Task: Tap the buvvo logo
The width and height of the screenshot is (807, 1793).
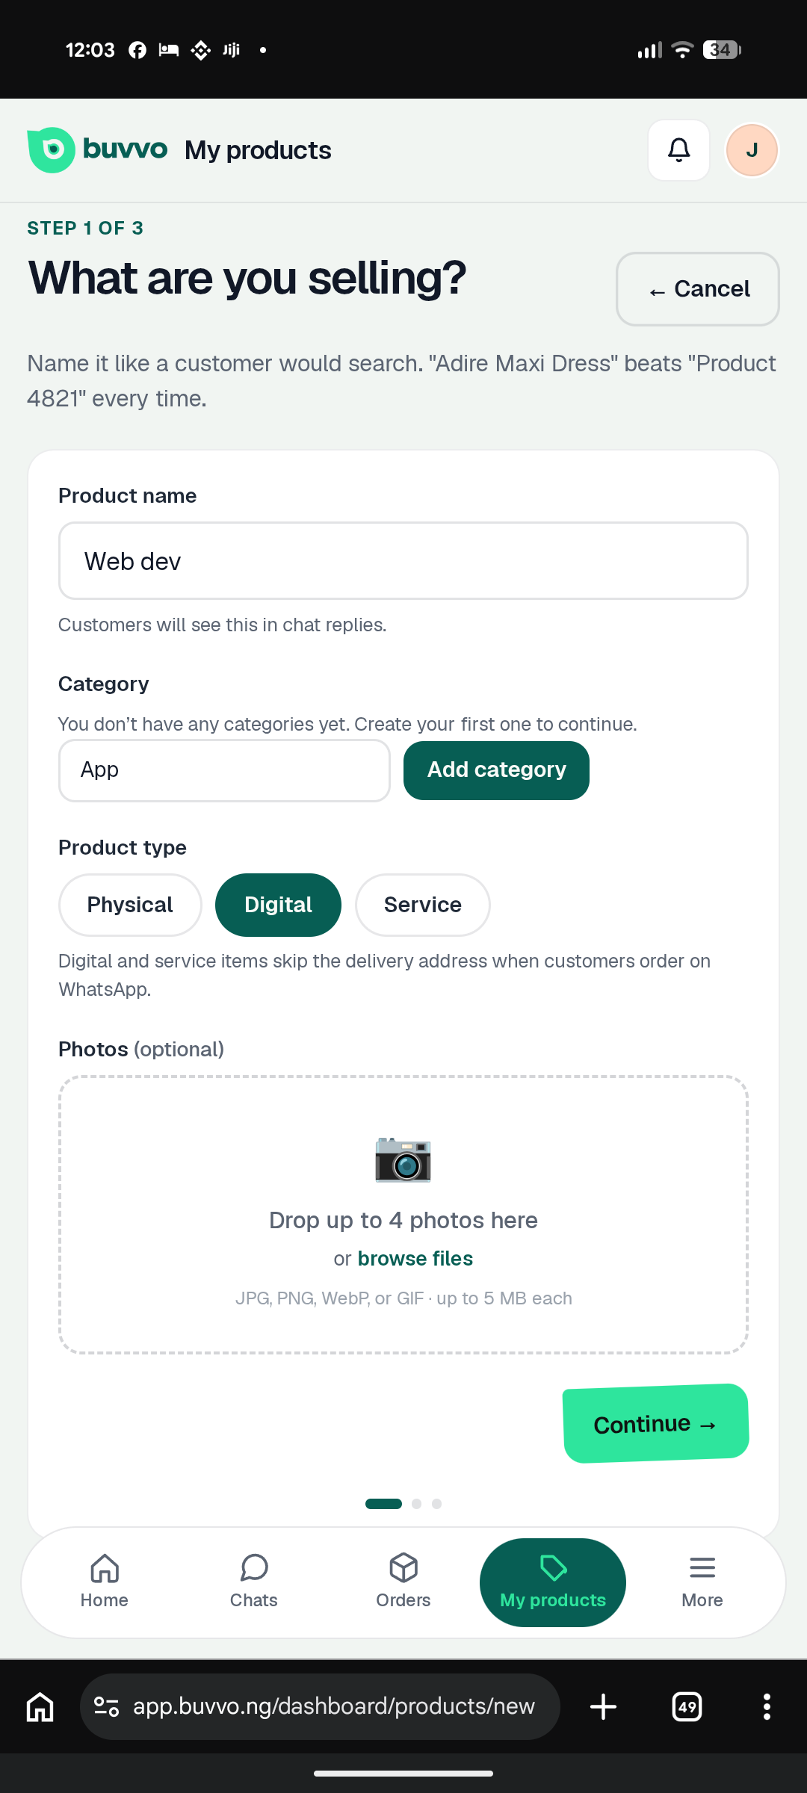Action: 97,150
